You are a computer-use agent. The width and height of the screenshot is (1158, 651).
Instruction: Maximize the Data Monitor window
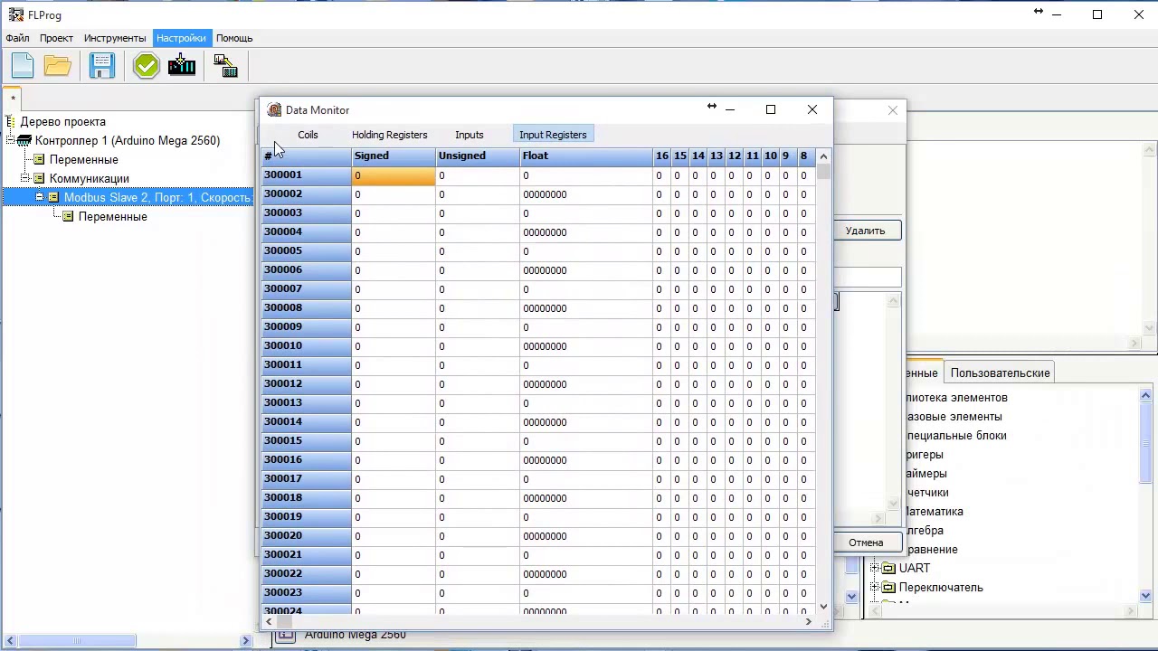click(771, 109)
